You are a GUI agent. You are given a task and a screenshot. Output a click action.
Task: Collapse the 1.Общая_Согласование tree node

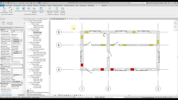click(x=28, y=22)
